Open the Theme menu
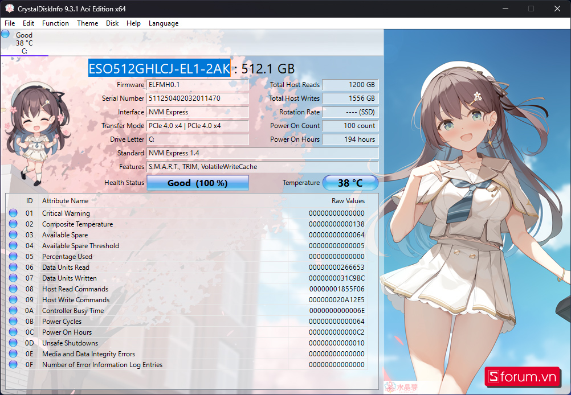This screenshot has height=395, width=571. (87, 23)
